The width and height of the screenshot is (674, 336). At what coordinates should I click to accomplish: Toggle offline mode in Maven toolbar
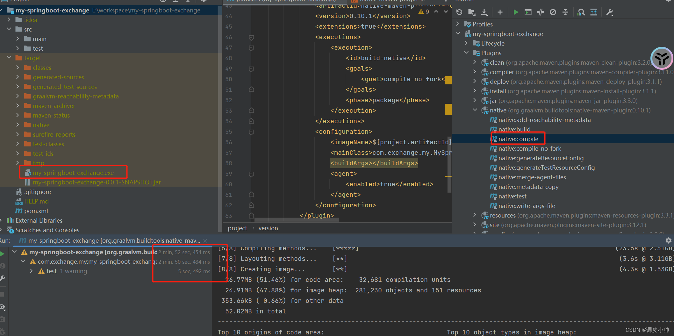pos(553,12)
